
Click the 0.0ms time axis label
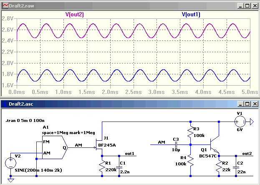17,92
